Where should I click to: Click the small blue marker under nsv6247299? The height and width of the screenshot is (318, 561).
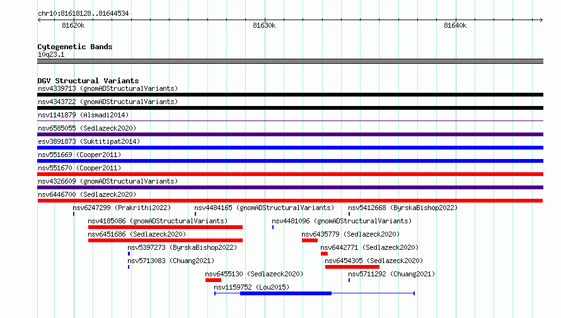click(74, 214)
